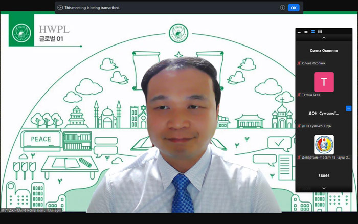Click the speaker name label at bottom left
Screen dimensions: 358x224
pyautogui.click(x=33, y=210)
